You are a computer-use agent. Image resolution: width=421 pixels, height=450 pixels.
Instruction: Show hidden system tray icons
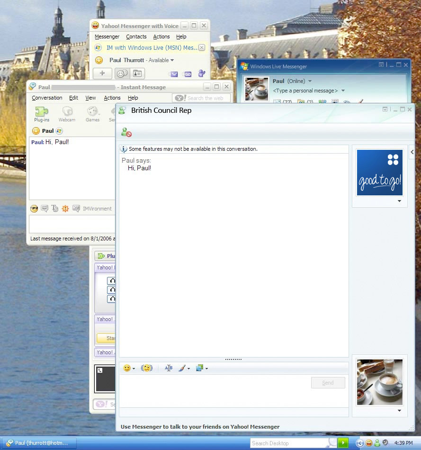pos(359,443)
